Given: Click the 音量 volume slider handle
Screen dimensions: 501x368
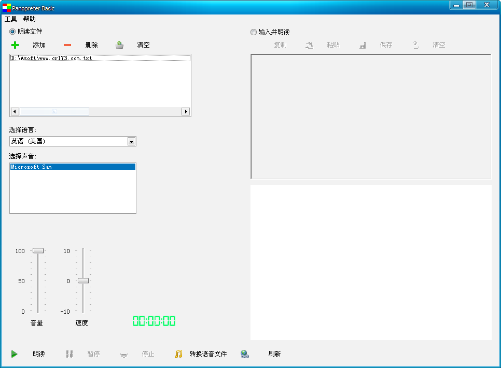Looking at the screenshot, I should pyautogui.click(x=38, y=251).
